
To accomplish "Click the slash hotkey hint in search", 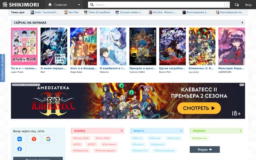I will click(226, 5).
